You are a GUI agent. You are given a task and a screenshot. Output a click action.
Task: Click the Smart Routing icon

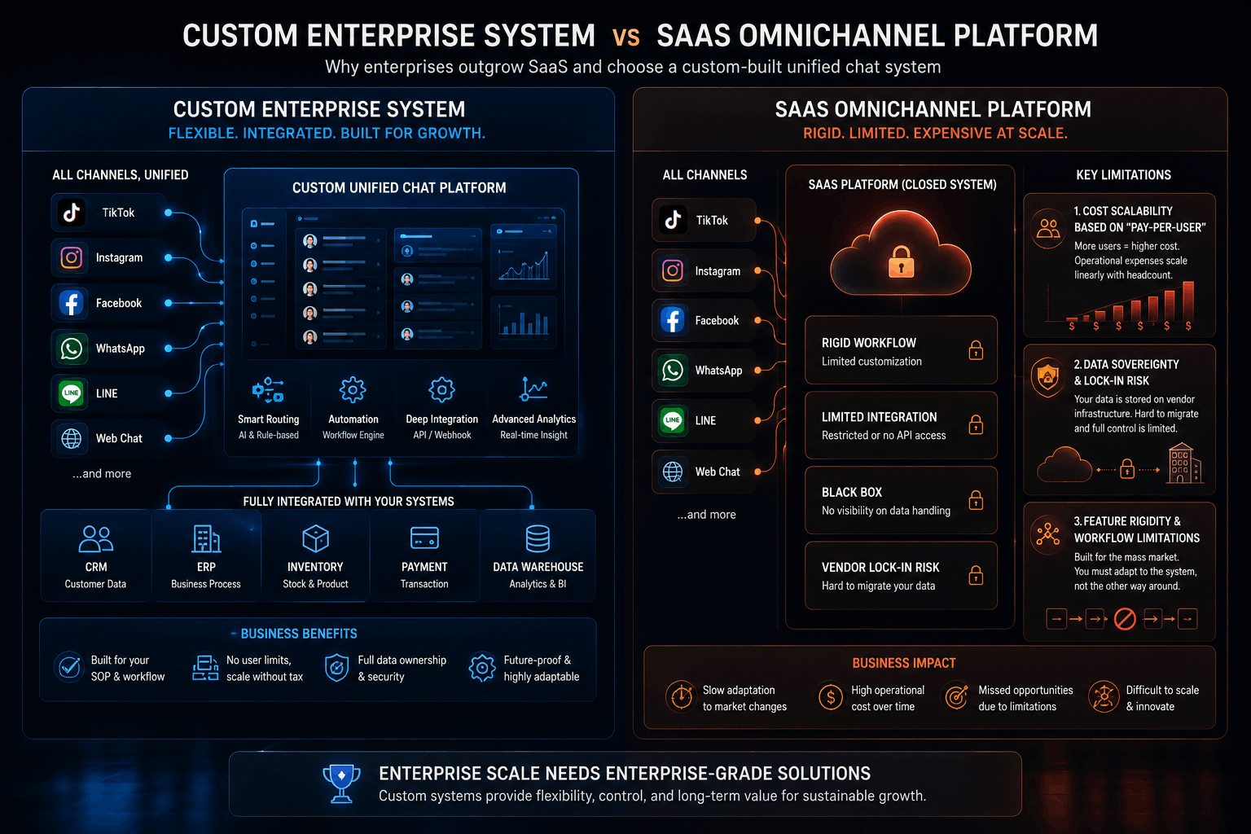268,390
